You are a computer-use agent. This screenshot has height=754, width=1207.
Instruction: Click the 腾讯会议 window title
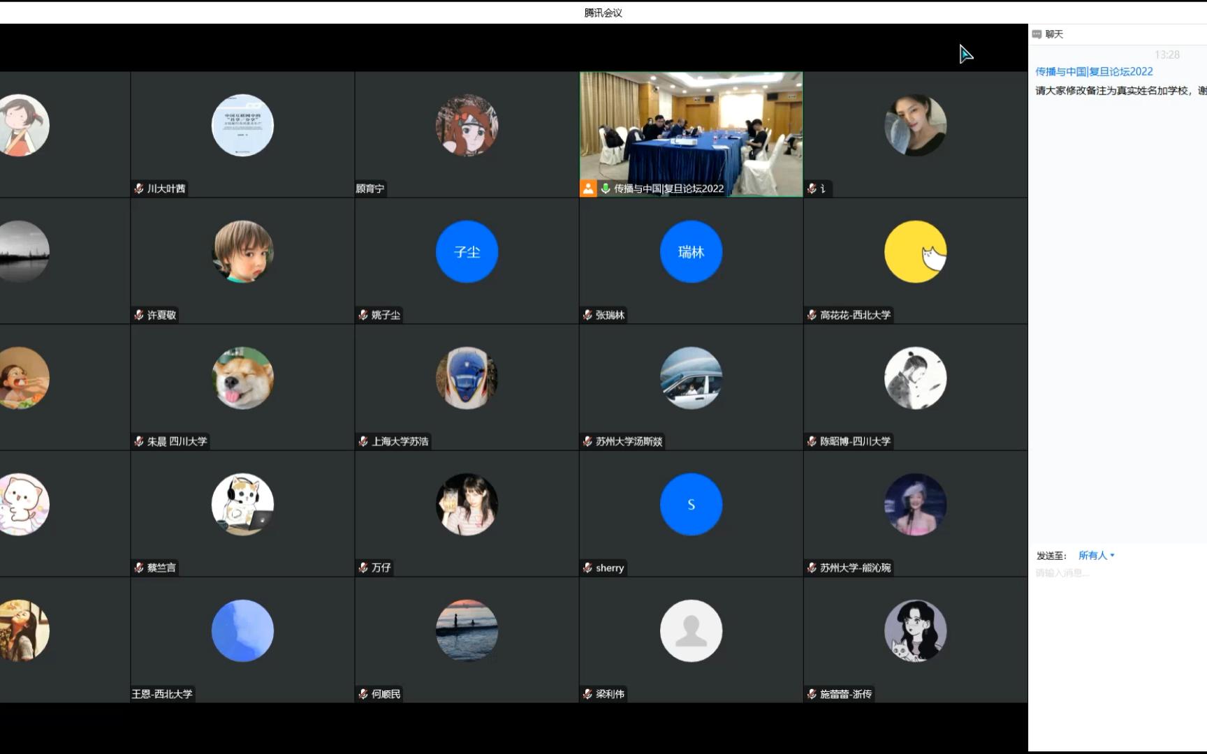(x=603, y=13)
